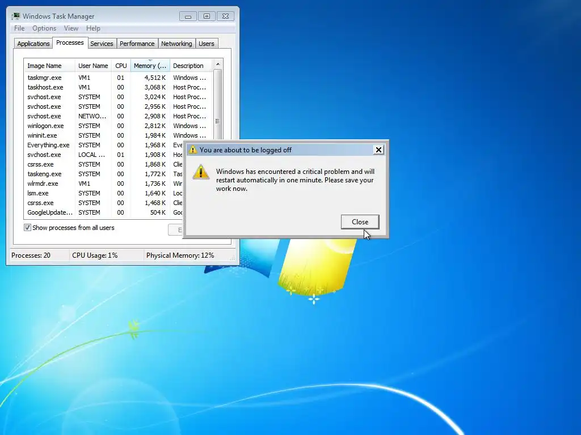Open the Help menu
The height and width of the screenshot is (435, 581).
[x=93, y=28]
